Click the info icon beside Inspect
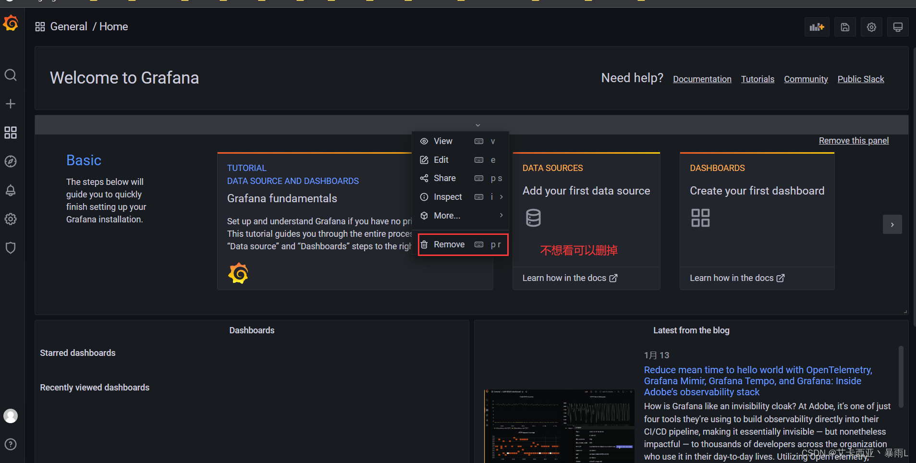The image size is (916, 463). tap(424, 197)
